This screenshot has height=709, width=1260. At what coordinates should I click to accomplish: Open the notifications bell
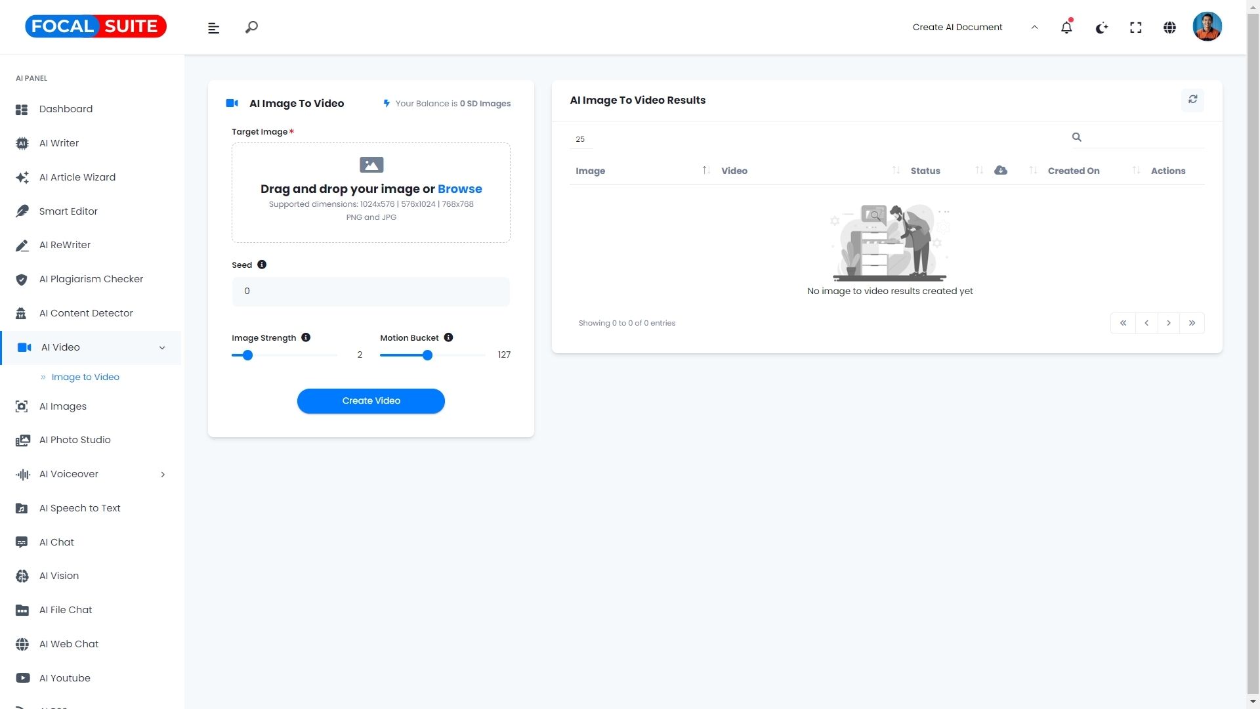[x=1066, y=28]
